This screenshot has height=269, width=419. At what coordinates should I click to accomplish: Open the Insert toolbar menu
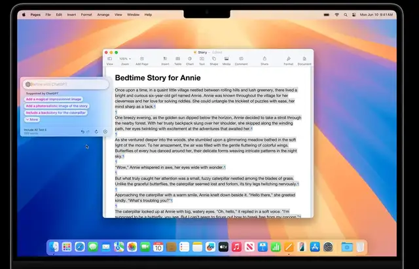click(x=166, y=60)
